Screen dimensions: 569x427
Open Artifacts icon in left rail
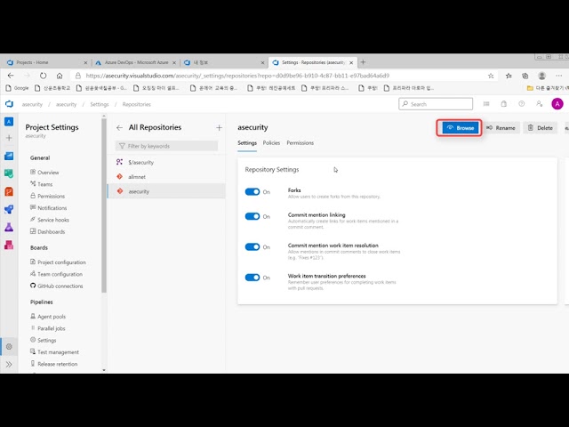[x=9, y=246]
